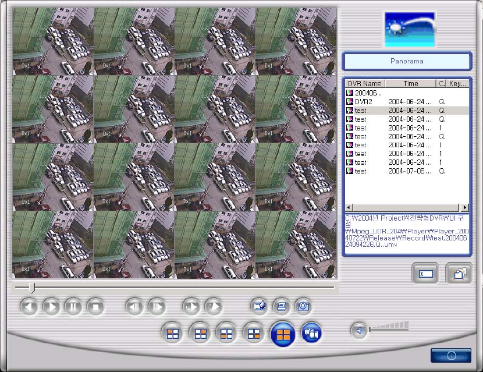This screenshot has height=372, width=483.
Task: Pause the video playback
Action: pyautogui.click(x=73, y=307)
